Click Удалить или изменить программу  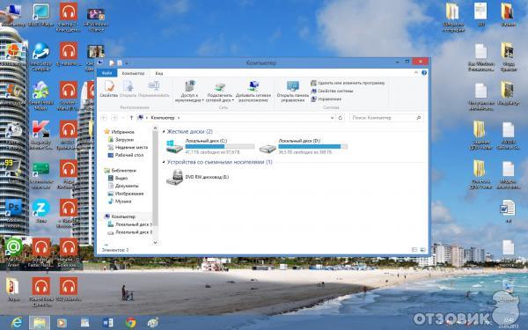point(348,83)
